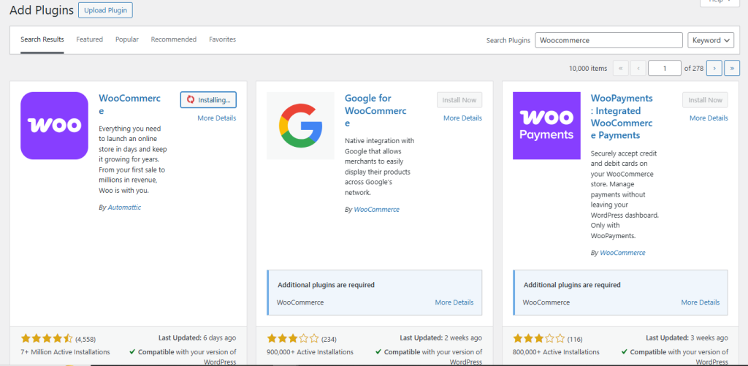748x366 pixels.
Task: Open More Details under WooPayments' Install Now button
Action: [709, 118]
